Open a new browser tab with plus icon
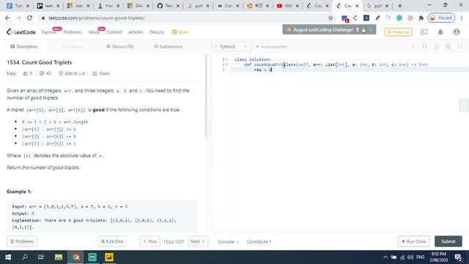469x264 pixels. [x=399, y=6]
